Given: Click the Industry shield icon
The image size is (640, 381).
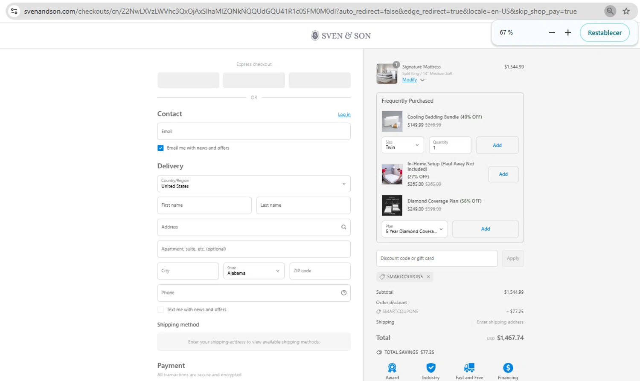Looking at the screenshot, I should [x=431, y=368].
